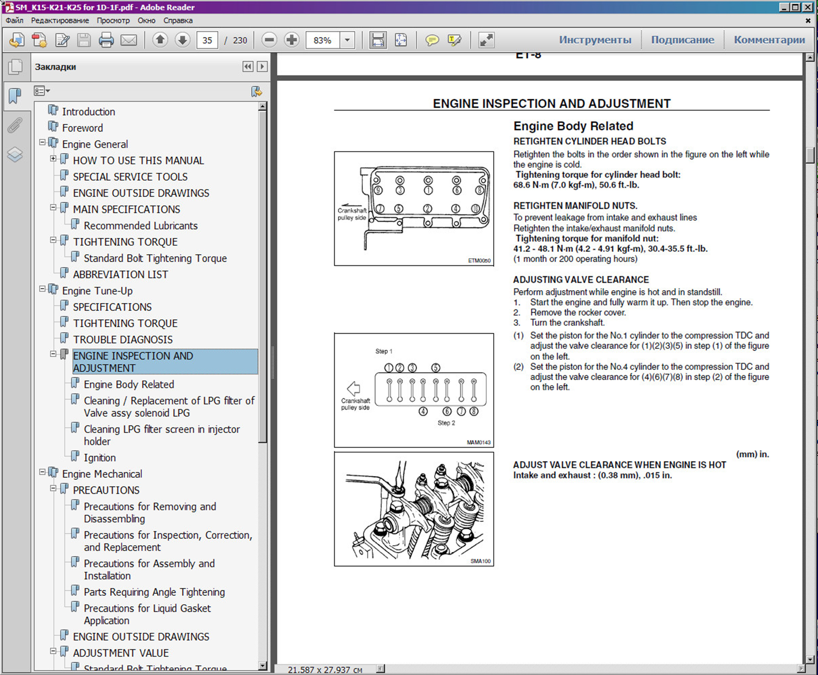Toggle read mode with the expand arrows icon
Image resolution: width=818 pixels, height=675 pixels.
486,40
